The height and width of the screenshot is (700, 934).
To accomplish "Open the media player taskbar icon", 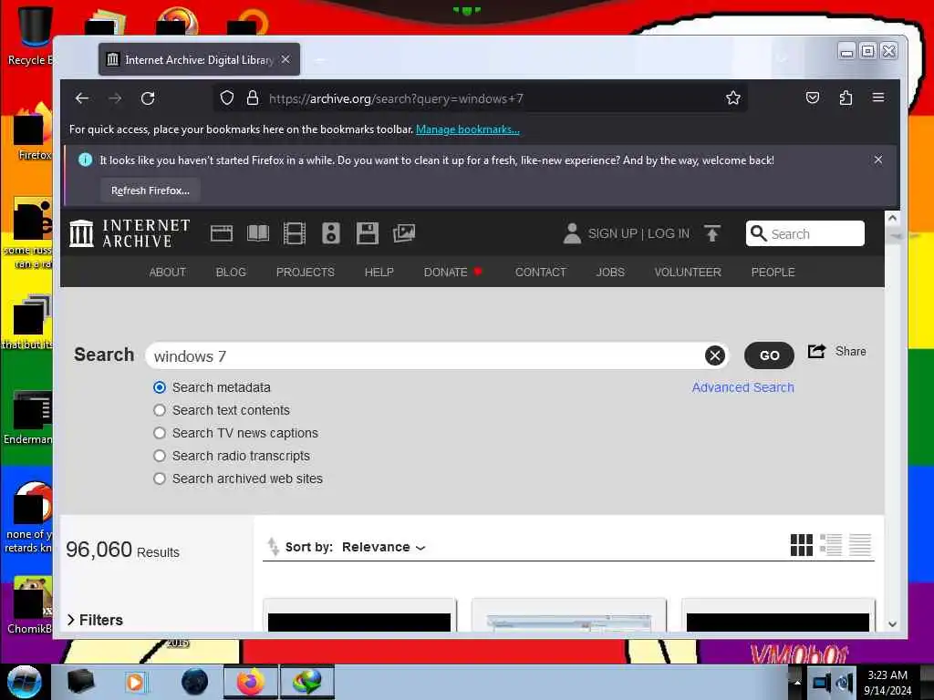I will [135, 682].
